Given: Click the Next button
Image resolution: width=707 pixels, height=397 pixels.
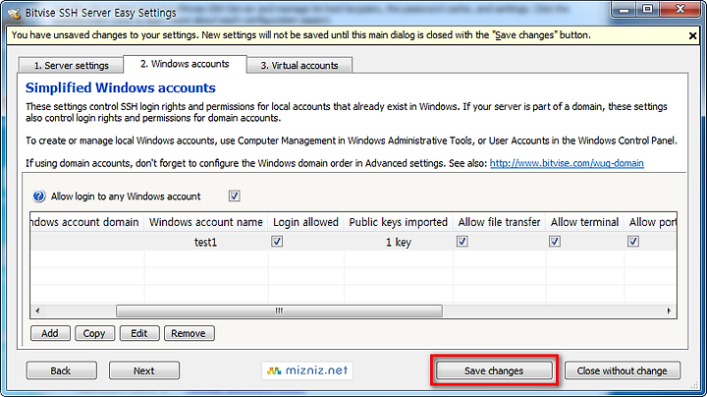Looking at the screenshot, I should (143, 370).
